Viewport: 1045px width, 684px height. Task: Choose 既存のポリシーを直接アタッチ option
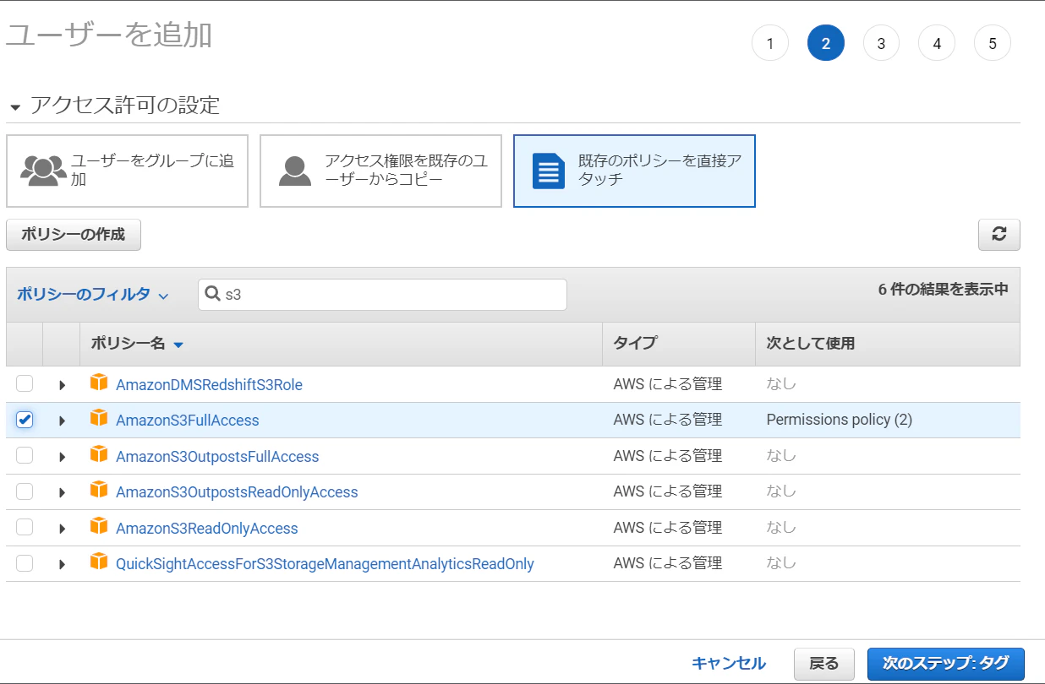coord(634,171)
